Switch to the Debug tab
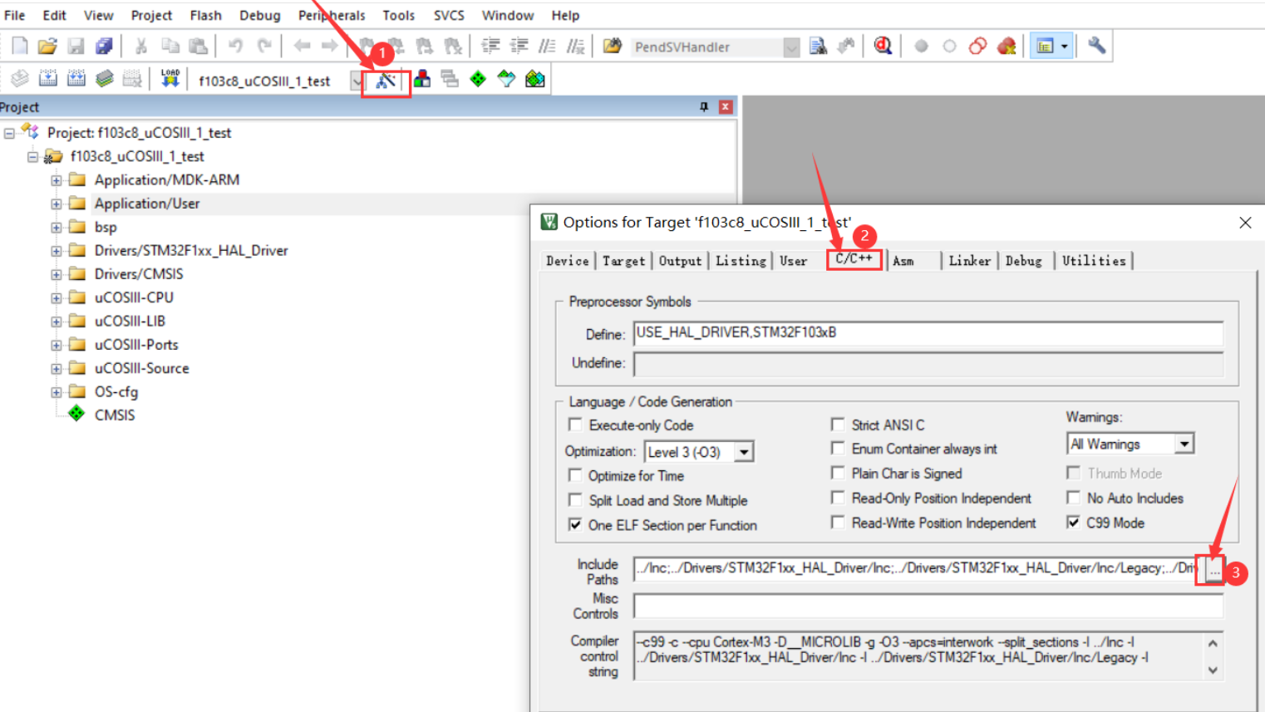Image resolution: width=1265 pixels, height=712 pixels. coord(1023,261)
